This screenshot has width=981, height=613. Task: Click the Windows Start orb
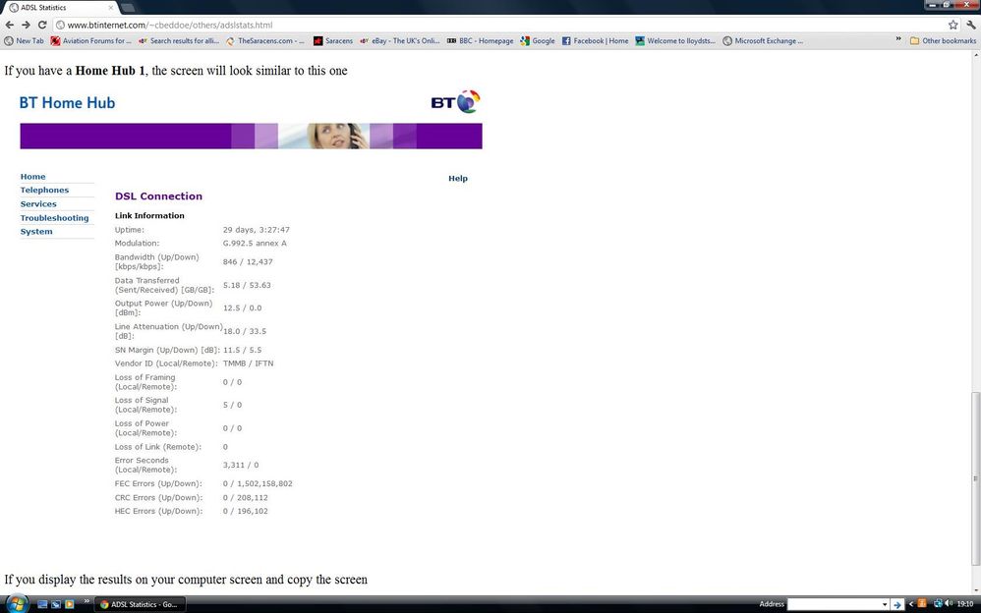pyautogui.click(x=17, y=603)
